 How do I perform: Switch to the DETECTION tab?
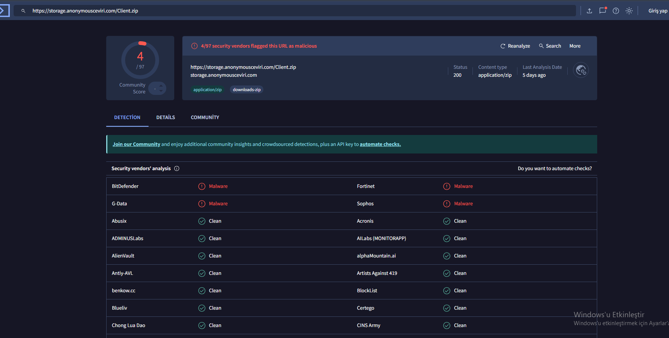point(127,118)
